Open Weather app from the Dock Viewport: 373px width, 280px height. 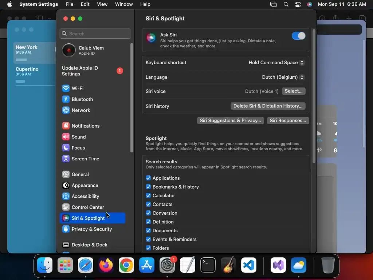point(299,265)
